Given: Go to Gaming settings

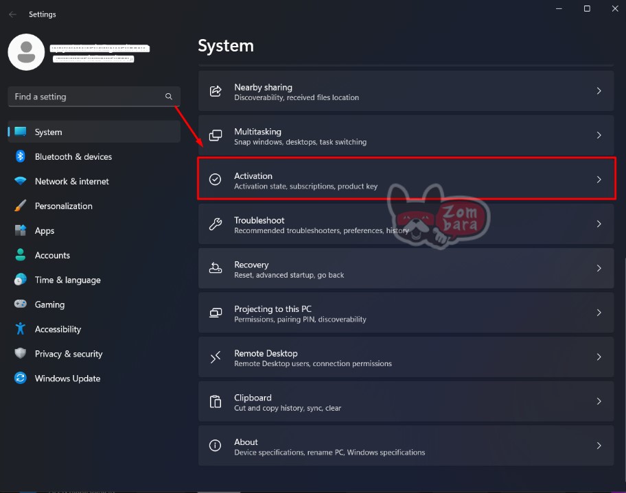Looking at the screenshot, I should pyautogui.click(x=94, y=304).
